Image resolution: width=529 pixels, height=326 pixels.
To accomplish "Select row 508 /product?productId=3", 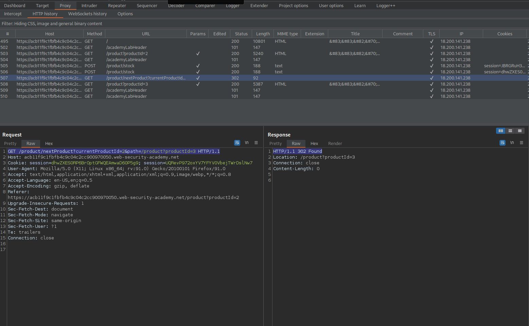I will tap(264, 84).
